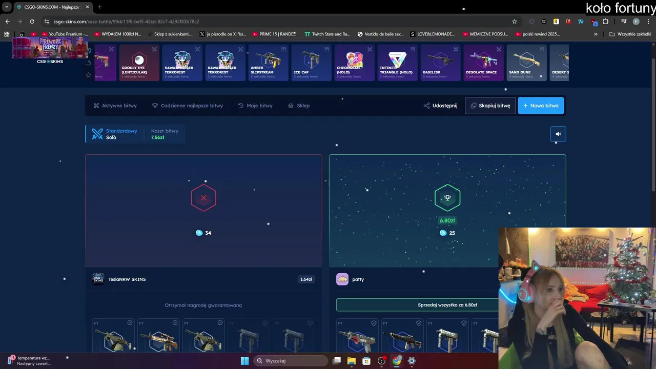Switch to Chrome in the taskbar
This screenshot has height=369, width=656.
397,361
